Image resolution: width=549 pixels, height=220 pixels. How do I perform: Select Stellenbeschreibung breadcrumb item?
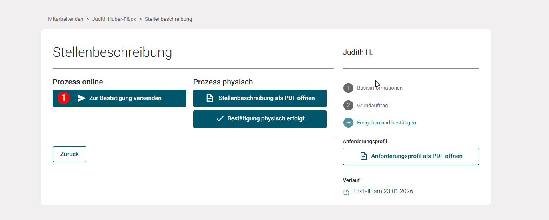168,19
